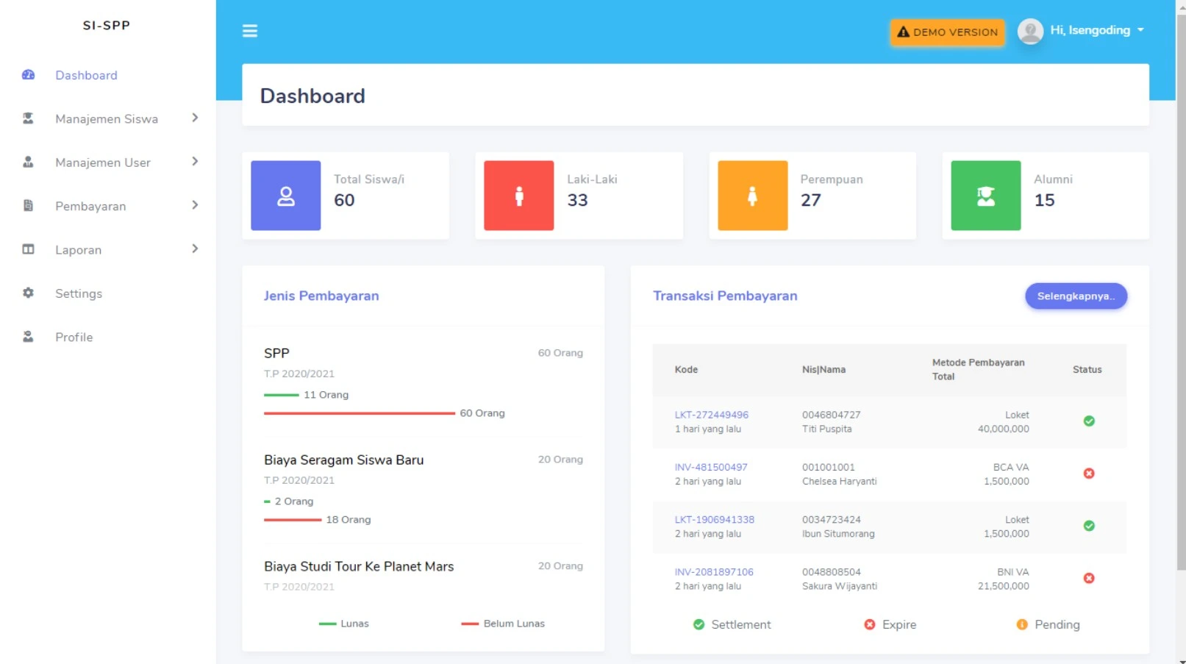The image size is (1186, 664).
Task: Expand the Manajemen Siswa submenu chevron
Action: click(195, 118)
